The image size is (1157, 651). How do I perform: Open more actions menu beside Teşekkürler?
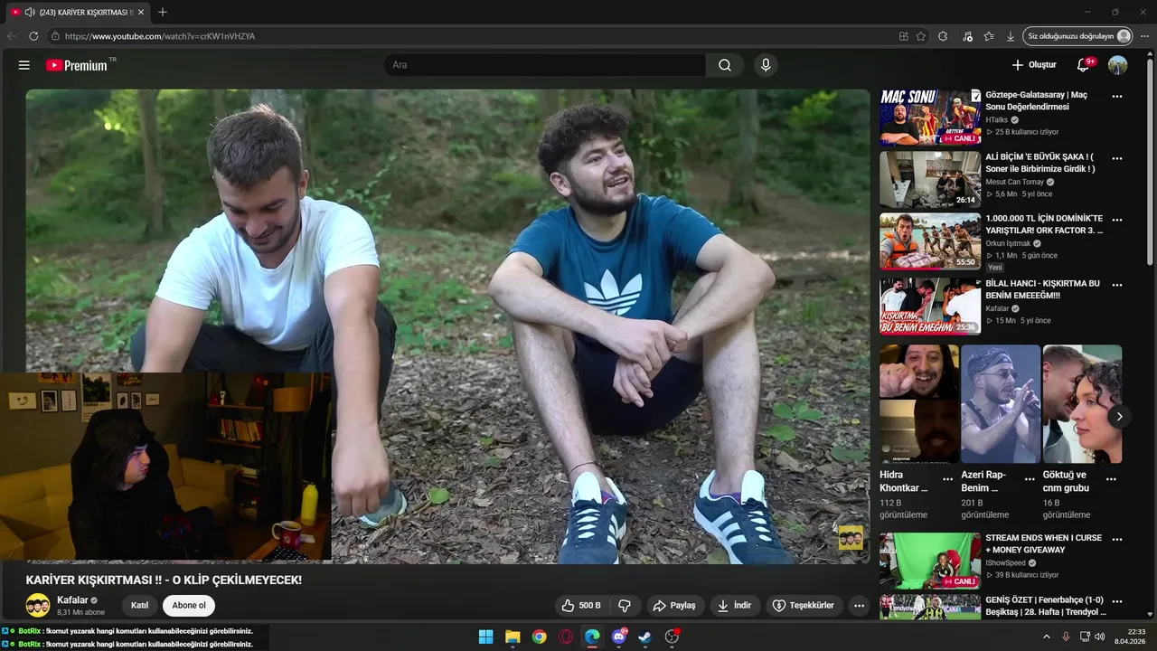point(859,606)
